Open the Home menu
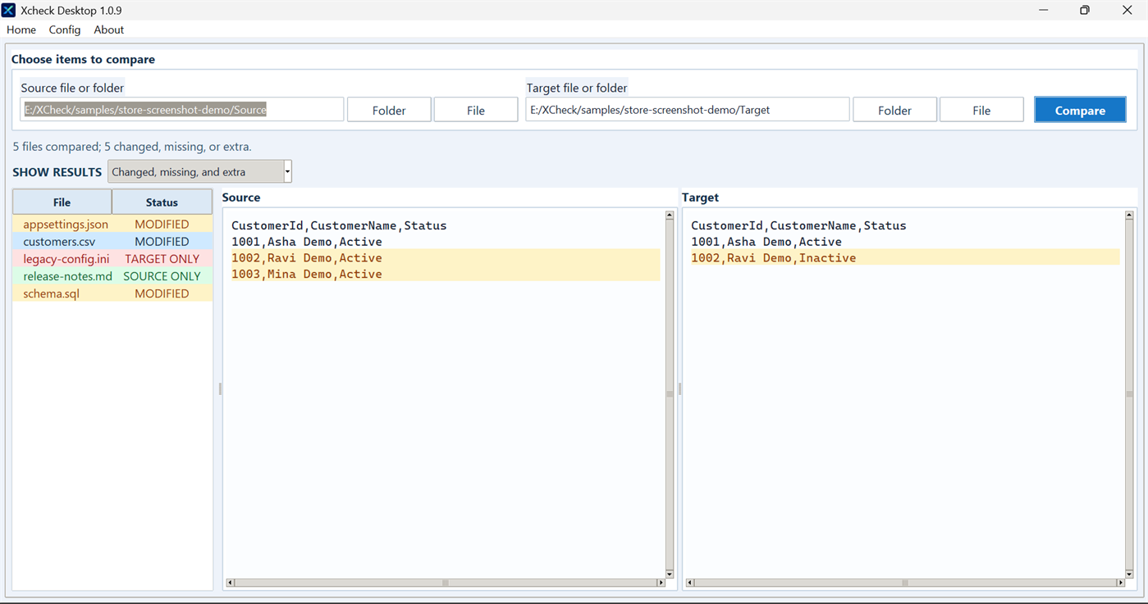Screen dimensions: 1148x604 point(21,30)
